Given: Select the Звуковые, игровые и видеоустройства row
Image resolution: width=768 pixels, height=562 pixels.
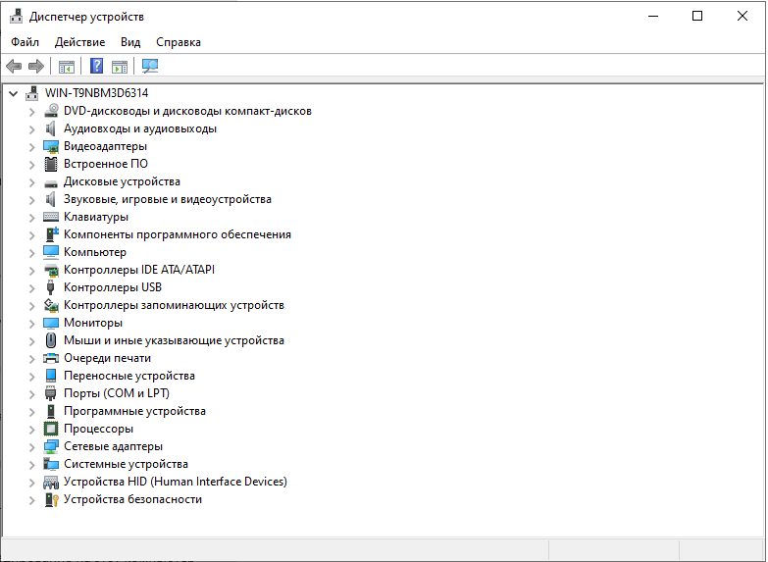Looking at the screenshot, I should click(168, 199).
